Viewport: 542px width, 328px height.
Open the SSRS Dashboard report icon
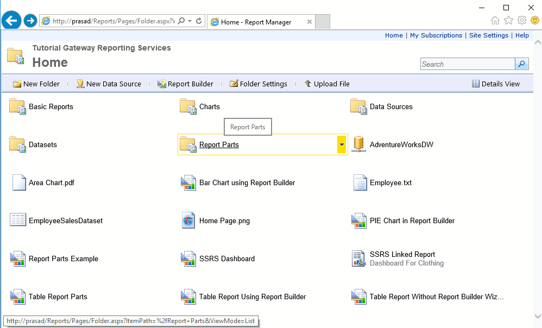tap(188, 258)
